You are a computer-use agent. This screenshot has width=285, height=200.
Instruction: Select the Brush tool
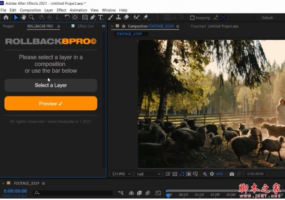click(110, 18)
